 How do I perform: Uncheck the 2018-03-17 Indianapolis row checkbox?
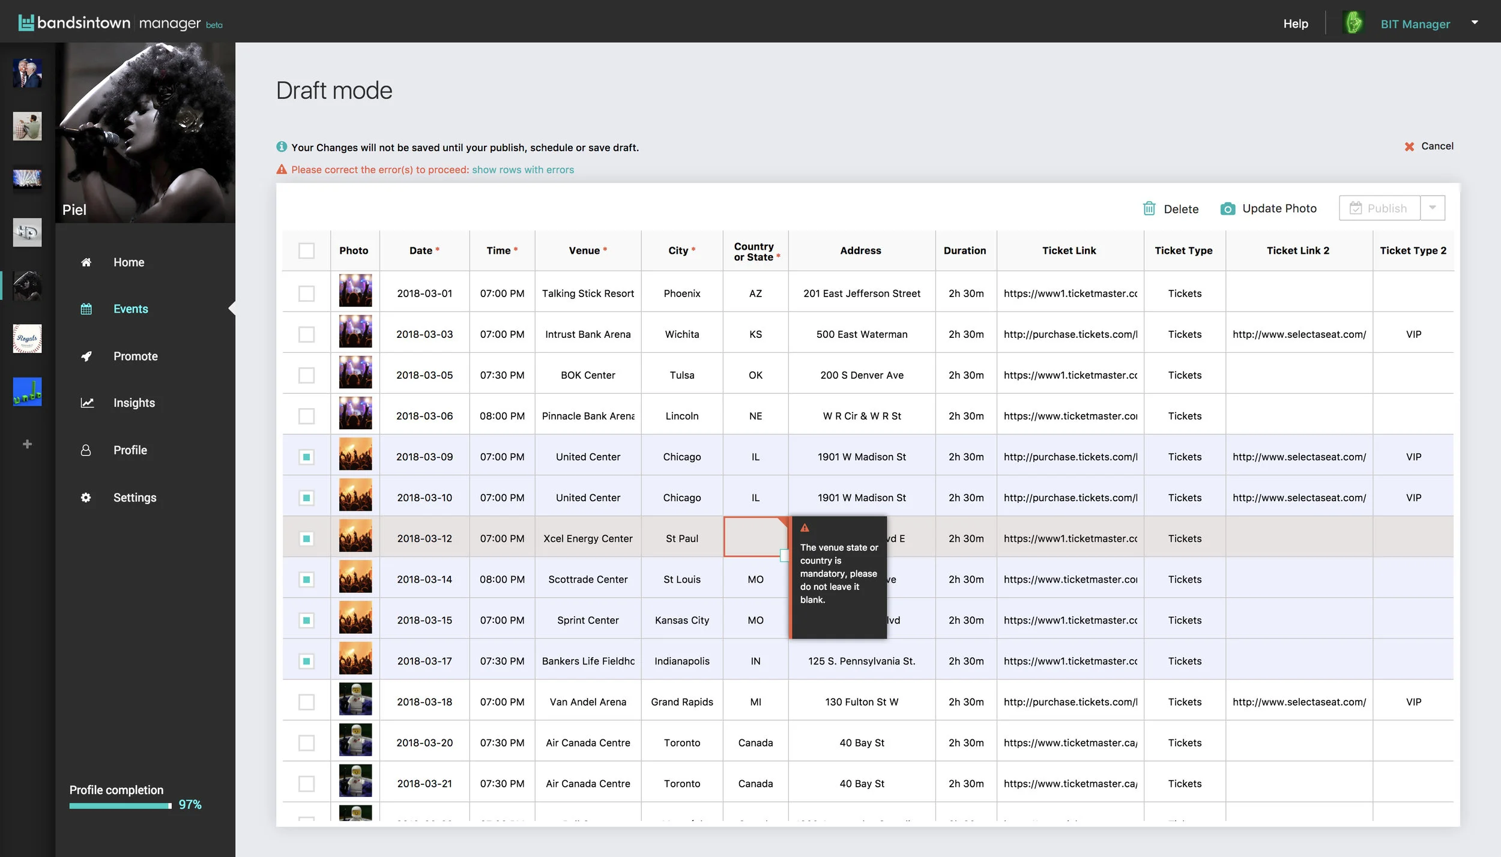306,661
